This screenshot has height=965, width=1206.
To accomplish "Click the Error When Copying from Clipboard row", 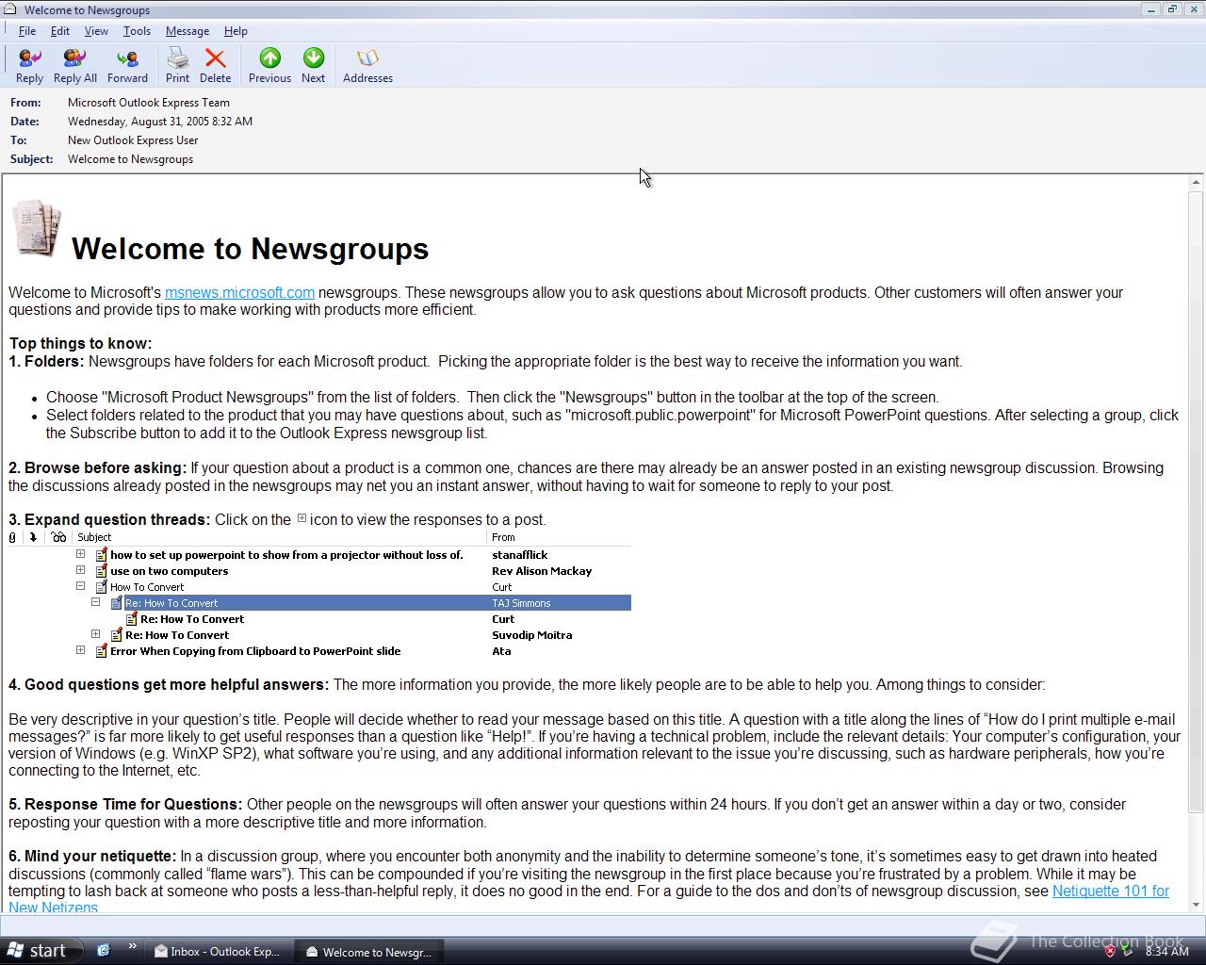I will pos(255,651).
